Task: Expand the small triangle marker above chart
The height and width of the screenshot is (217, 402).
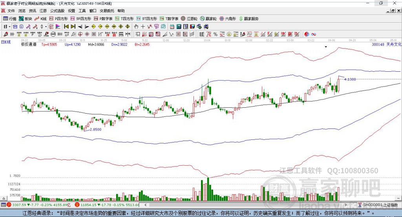Action: pos(326,47)
